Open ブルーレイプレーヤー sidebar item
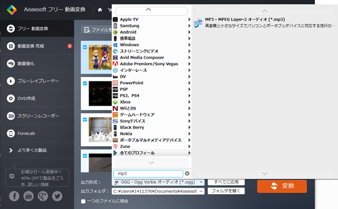 (37, 81)
